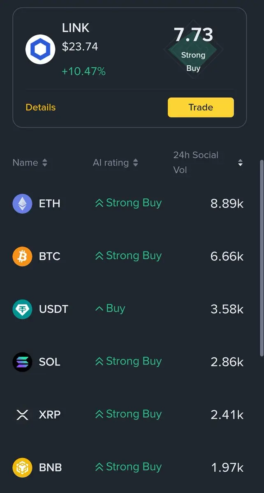Click the 7.73 Strong Buy score badge
This screenshot has width=264, height=493.
pos(193,49)
